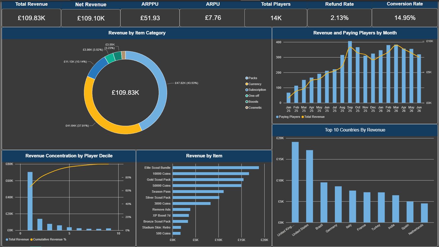Select Total Revenue legend entry in monthly chart

point(313,117)
